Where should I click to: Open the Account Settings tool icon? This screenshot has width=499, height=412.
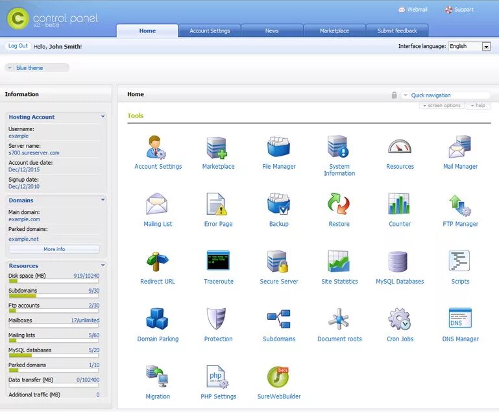point(156,147)
